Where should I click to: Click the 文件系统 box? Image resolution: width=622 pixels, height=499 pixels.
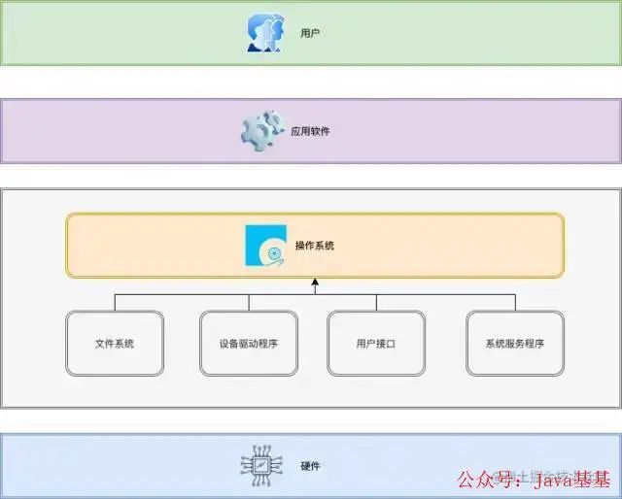(x=115, y=344)
